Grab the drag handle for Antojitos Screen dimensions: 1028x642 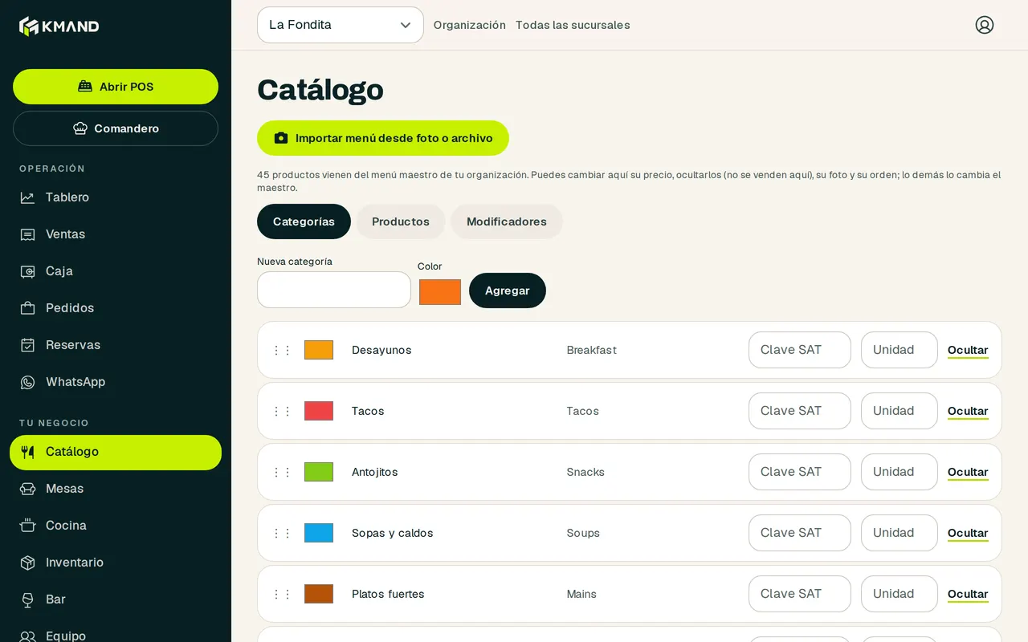[x=282, y=472]
